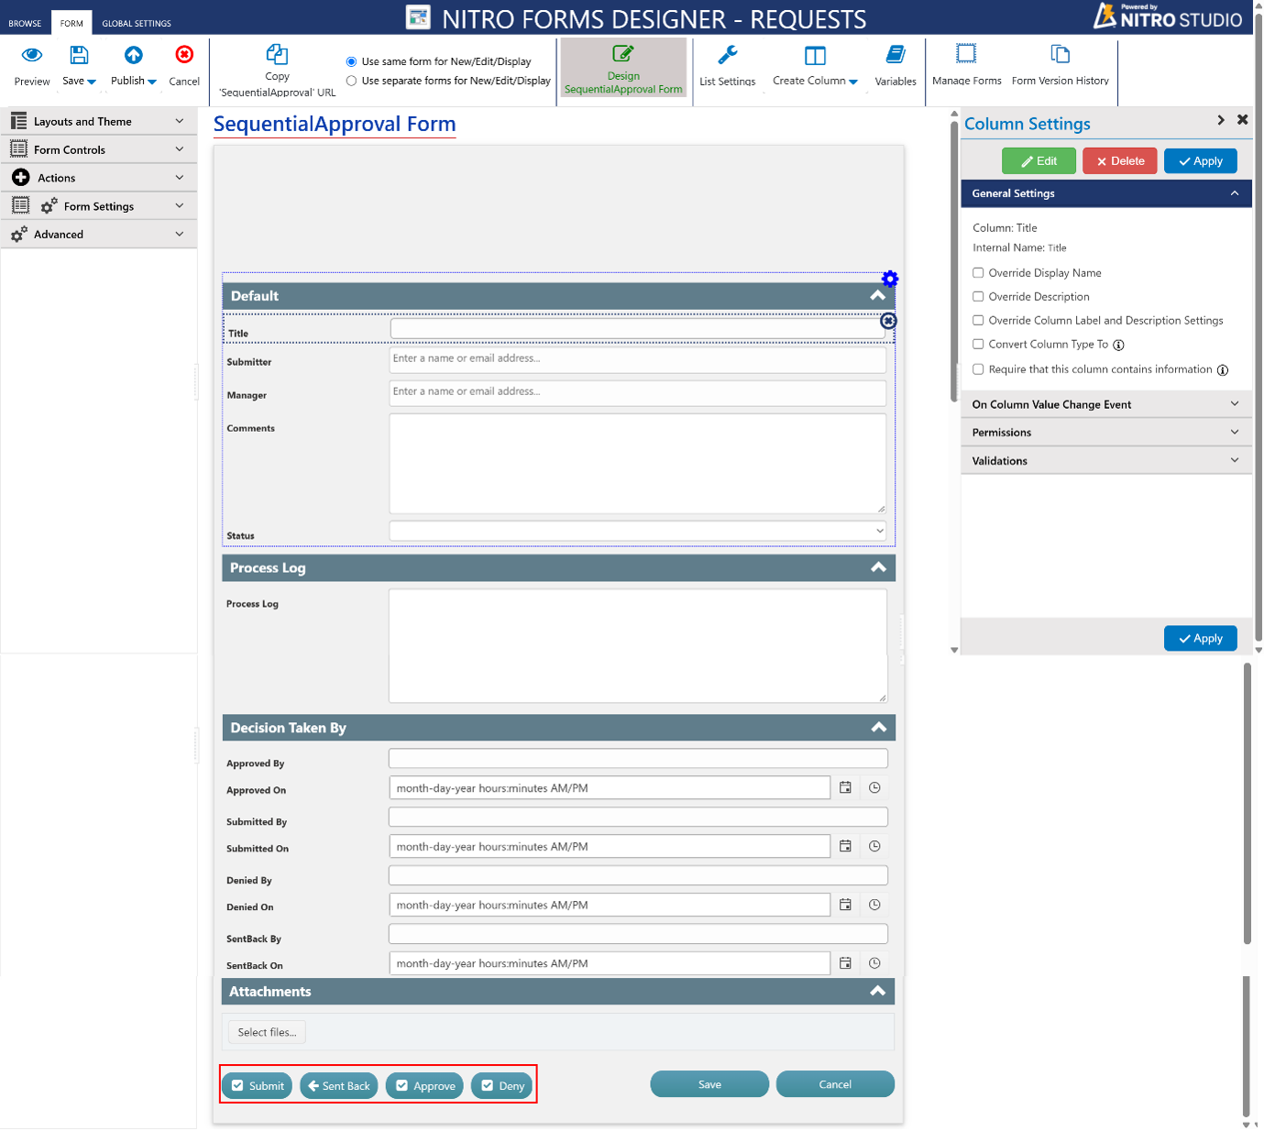Open time picker for Submitted On
The width and height of the screenshot is (1264, 1131).
click(x=874, y=846)
